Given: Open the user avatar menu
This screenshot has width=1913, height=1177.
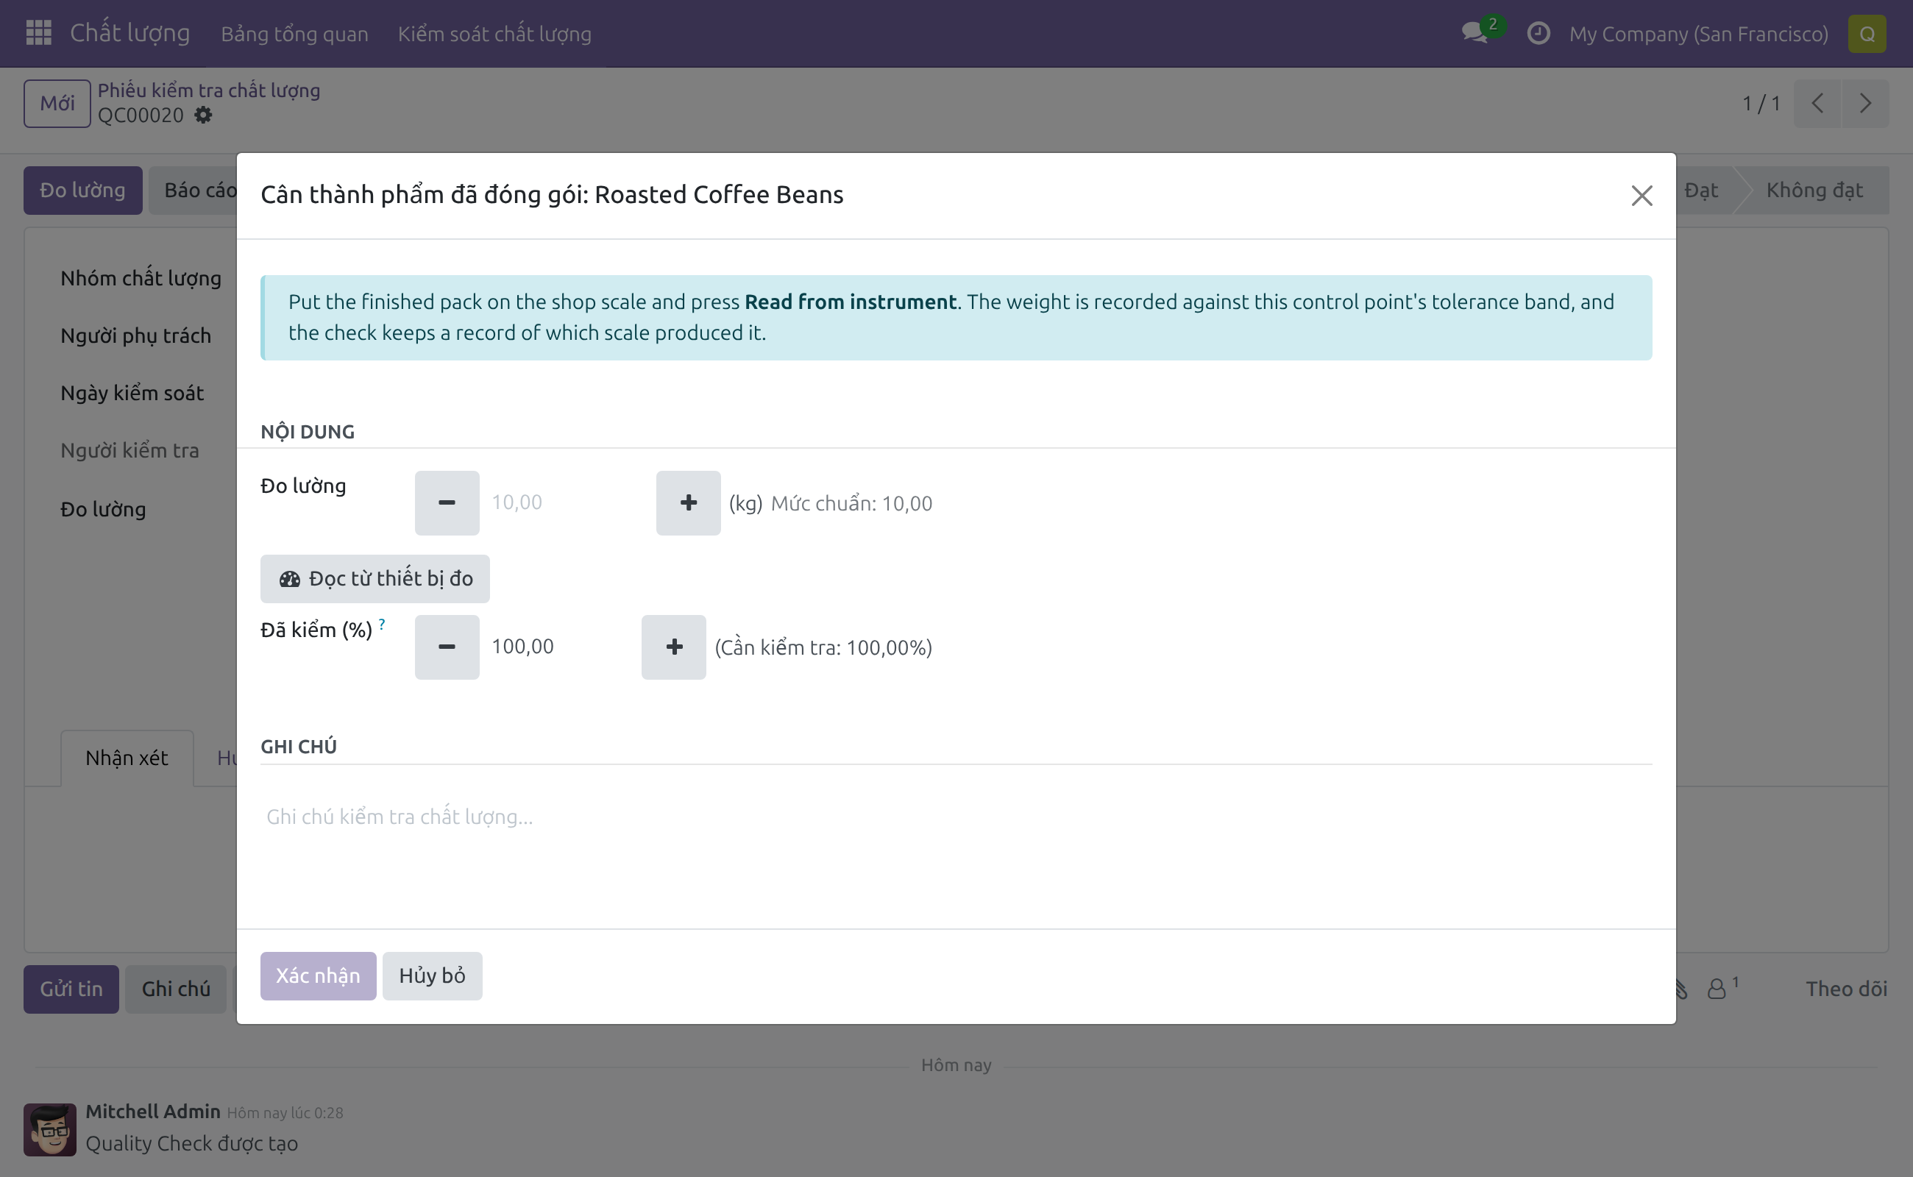Looking at the screenshot, I should tap(1867, 34).
